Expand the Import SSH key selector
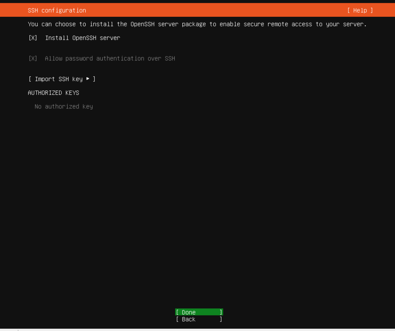The height and width of the screenshot is (331, 395). click(62, 79)
